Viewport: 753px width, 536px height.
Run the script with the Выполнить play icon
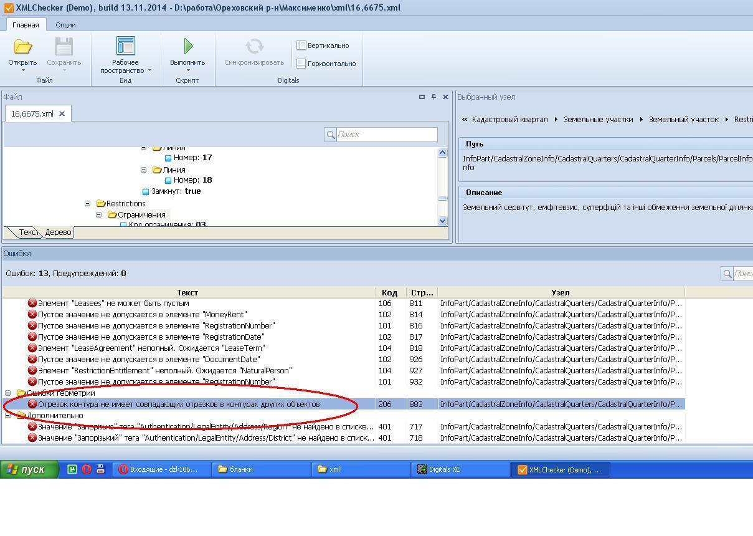click(x=187, y=46)
